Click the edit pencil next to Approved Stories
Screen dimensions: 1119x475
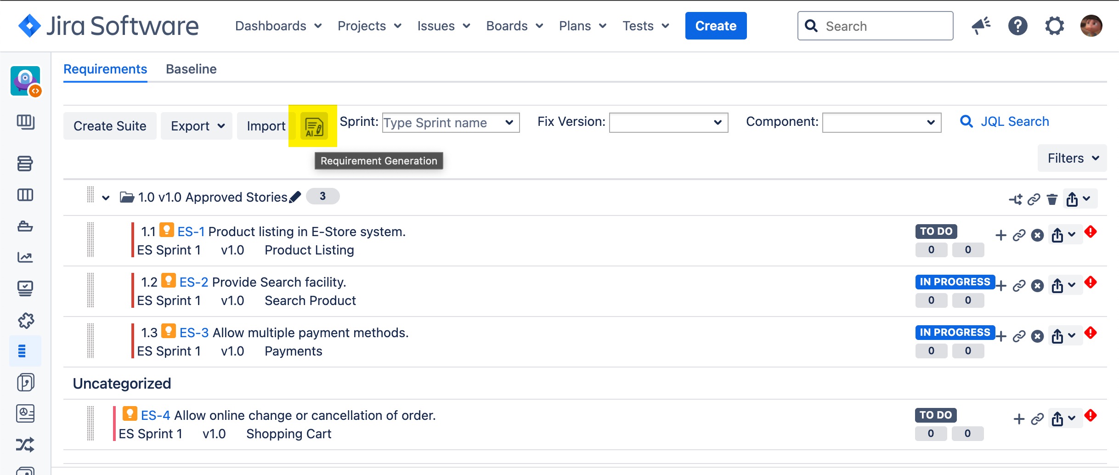[x=295, y=197]
